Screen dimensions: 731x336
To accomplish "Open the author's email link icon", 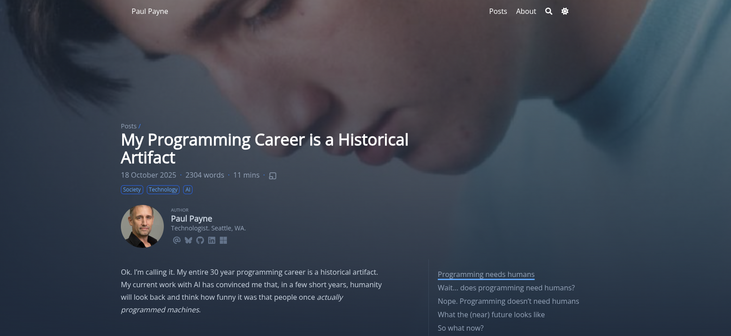I will tap(177, 240).
